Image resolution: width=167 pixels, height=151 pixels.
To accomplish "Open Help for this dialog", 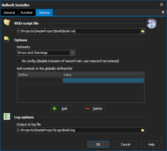I will [x=151, y=144].
